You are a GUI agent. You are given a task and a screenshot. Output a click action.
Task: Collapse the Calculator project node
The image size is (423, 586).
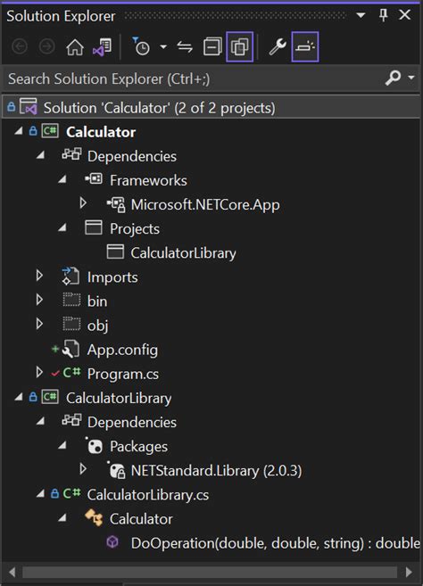19,131
